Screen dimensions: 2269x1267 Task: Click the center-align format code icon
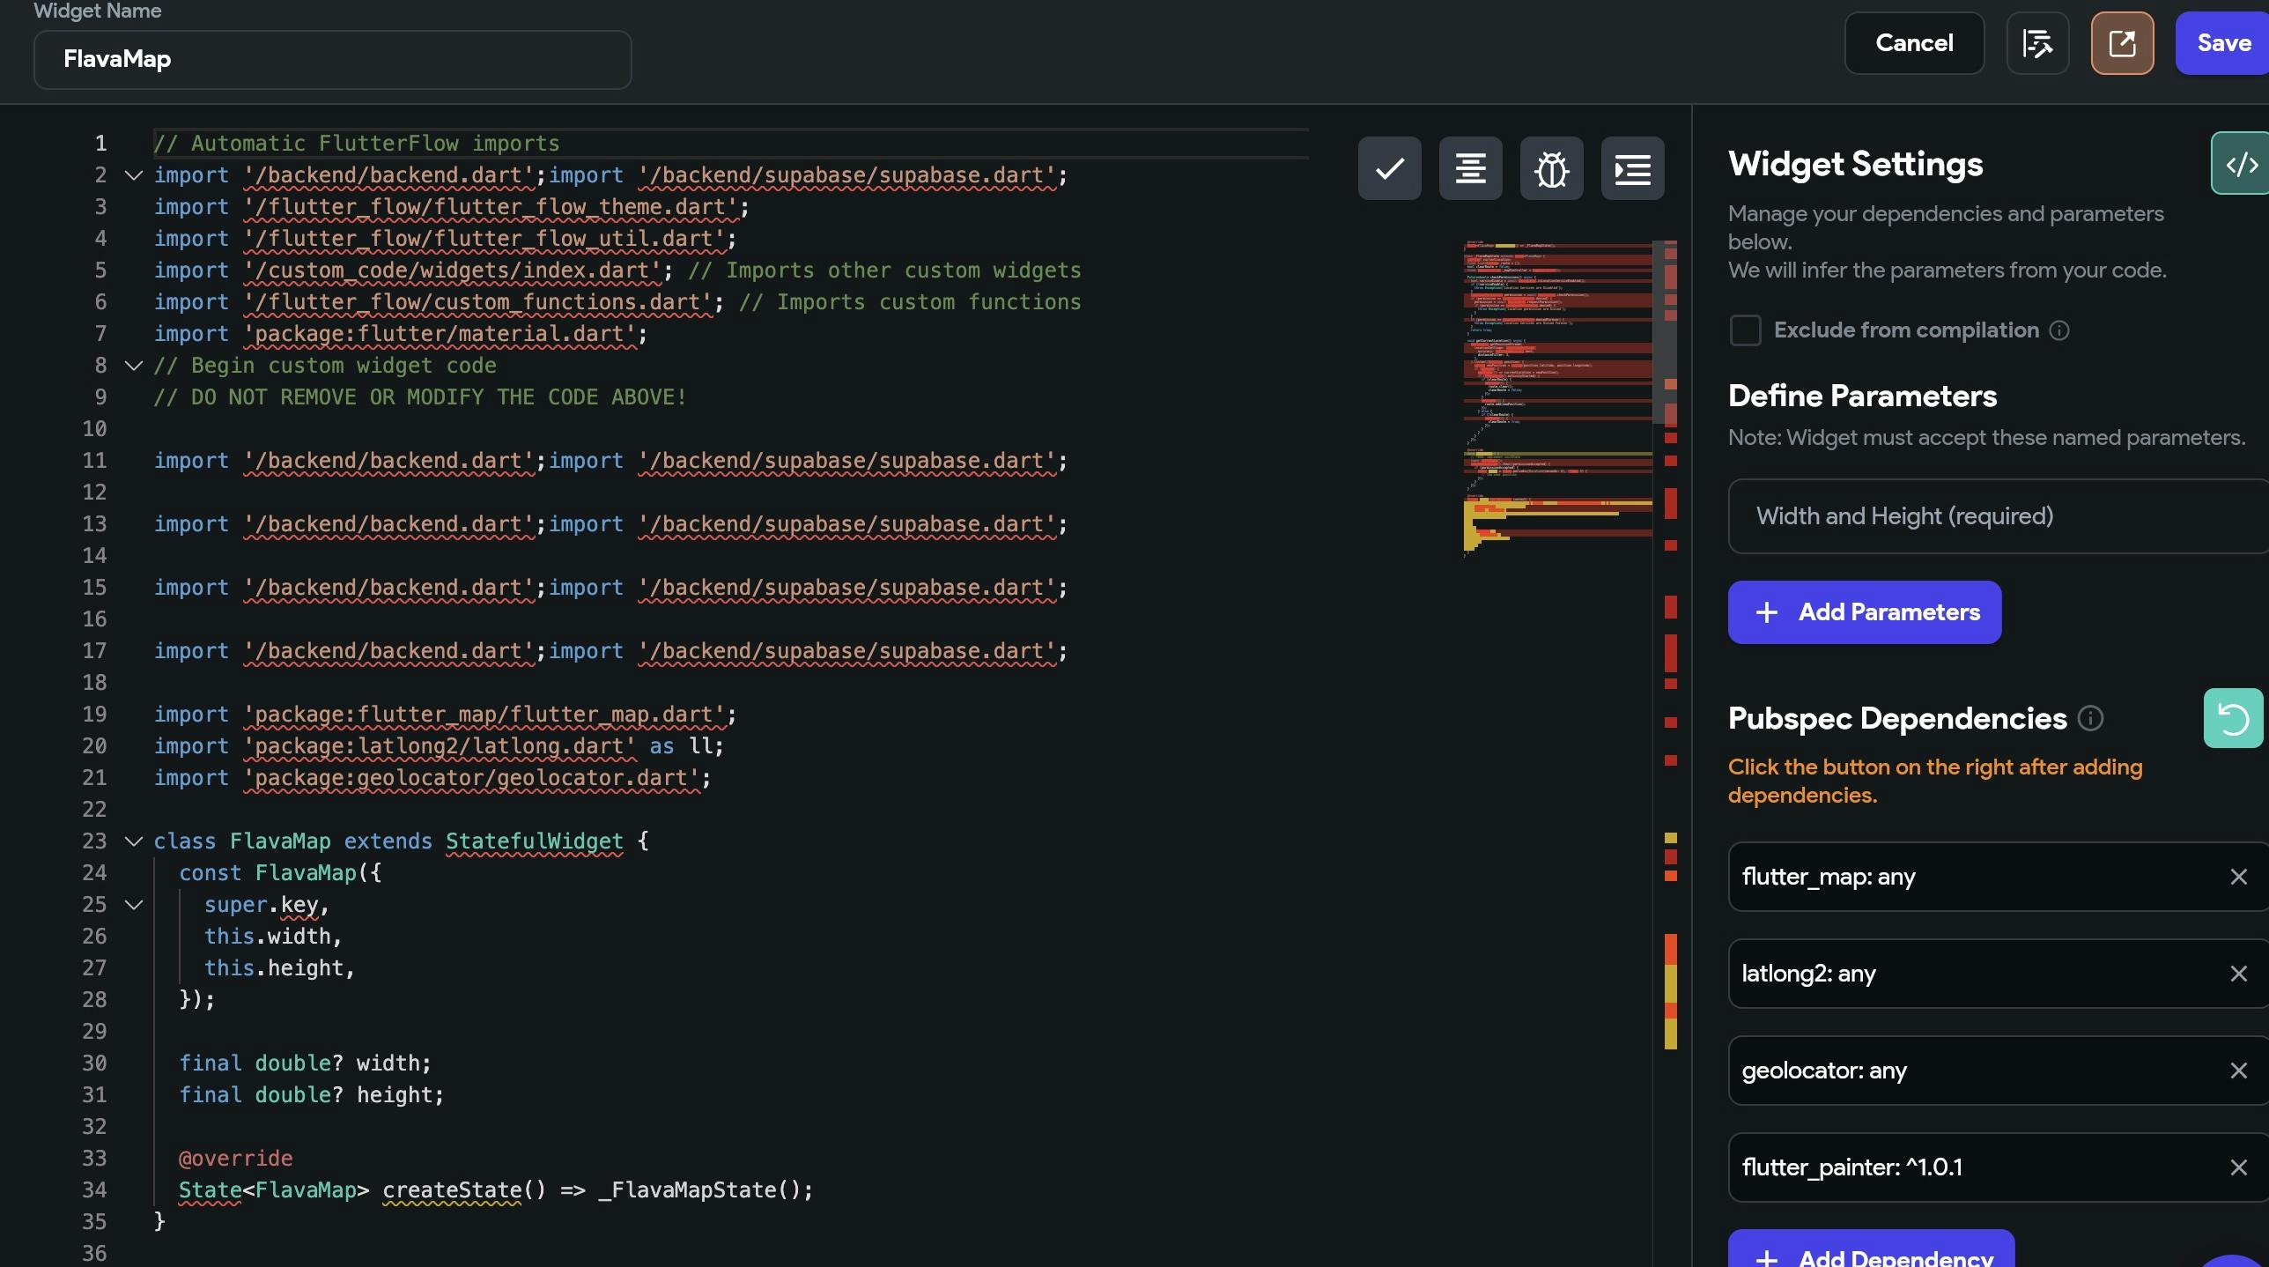[x=1470, y=168]
